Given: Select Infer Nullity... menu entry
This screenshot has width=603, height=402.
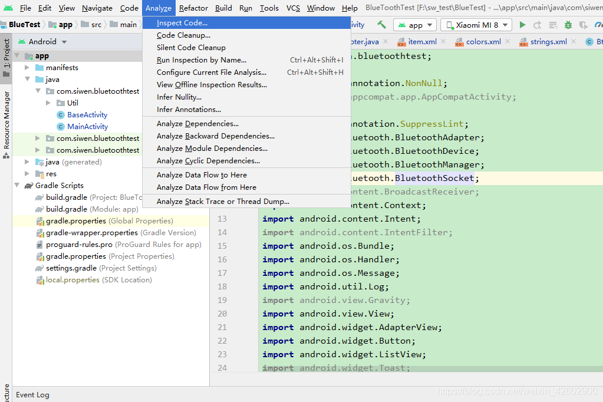Looking at the screenshot, I should coord(246,97).
